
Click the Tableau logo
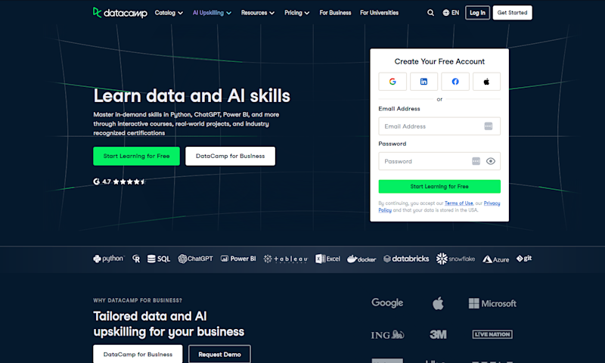(286, 259)
